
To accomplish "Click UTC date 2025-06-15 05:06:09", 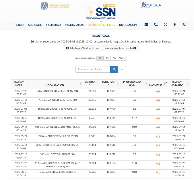I will [x=179, y=147].
